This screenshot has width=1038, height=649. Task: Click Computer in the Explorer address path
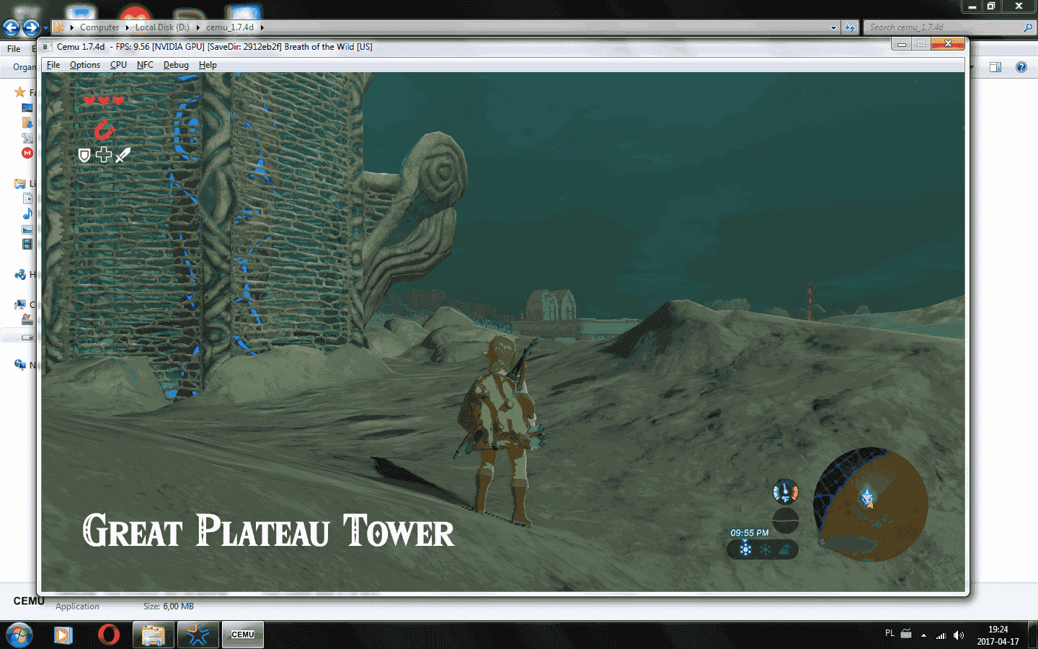[x=99, y=27]
